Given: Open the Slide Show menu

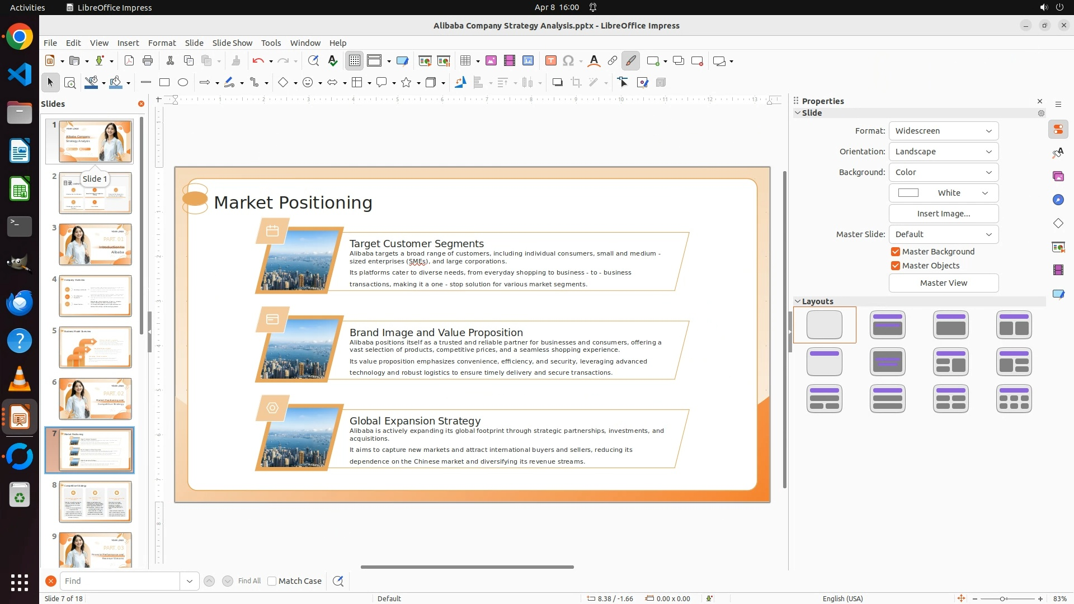Looking at the screenshot, I should point(232,43).
